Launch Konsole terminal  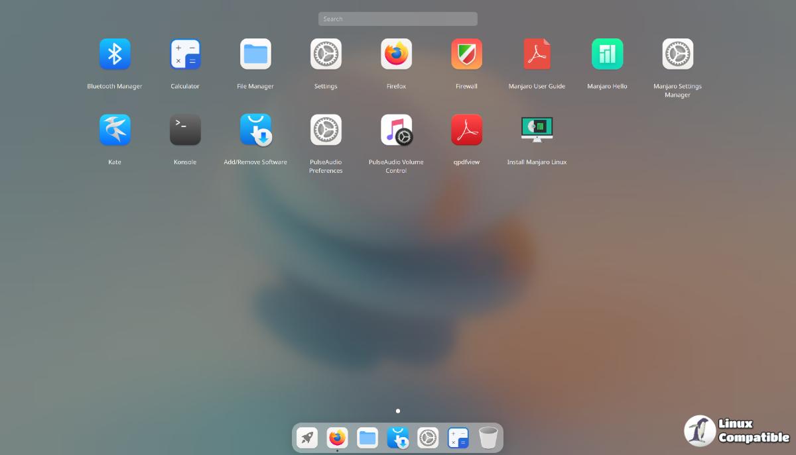pyautogui.click(x=185, y=130)
